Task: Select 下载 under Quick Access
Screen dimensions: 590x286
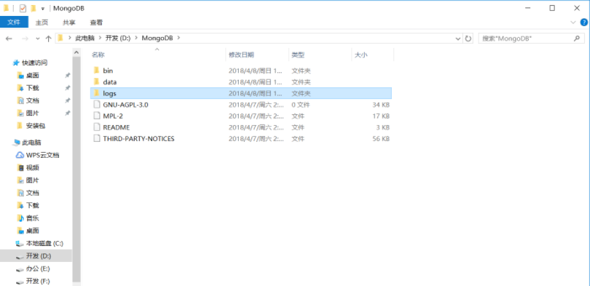Action: coord(33,88)
